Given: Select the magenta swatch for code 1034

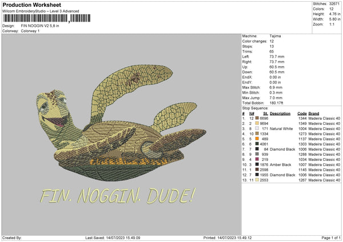Looking at the screenshot, I should click(x=257, y=159).
